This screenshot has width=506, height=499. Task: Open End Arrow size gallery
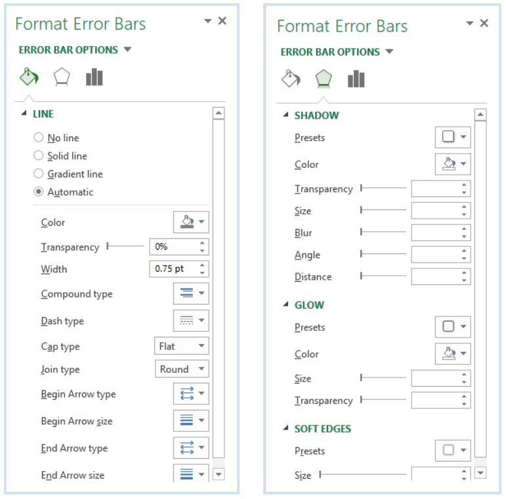pos(191,473)
